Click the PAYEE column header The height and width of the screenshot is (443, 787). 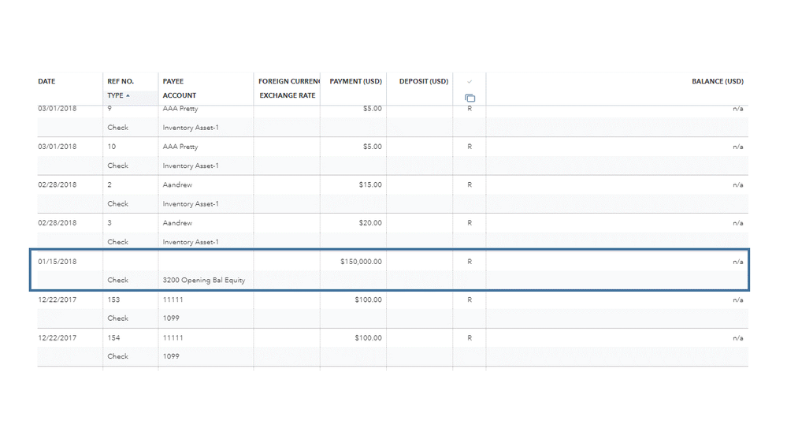pyautogui.click(x=173, y=81)
